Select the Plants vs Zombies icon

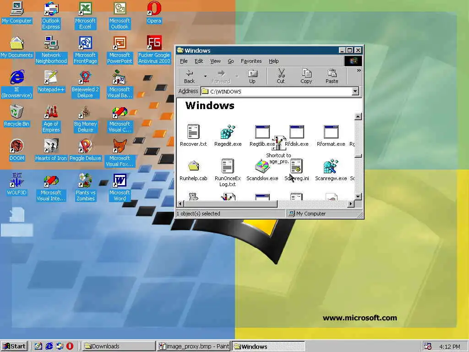(85, 187)
